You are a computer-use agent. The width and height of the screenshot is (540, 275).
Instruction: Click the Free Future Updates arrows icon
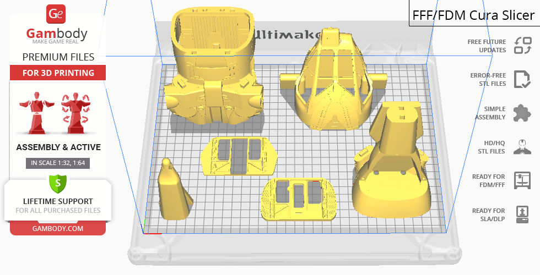(522, 46)
